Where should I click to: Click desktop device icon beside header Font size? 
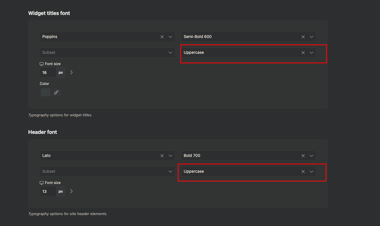click(41, 183)
